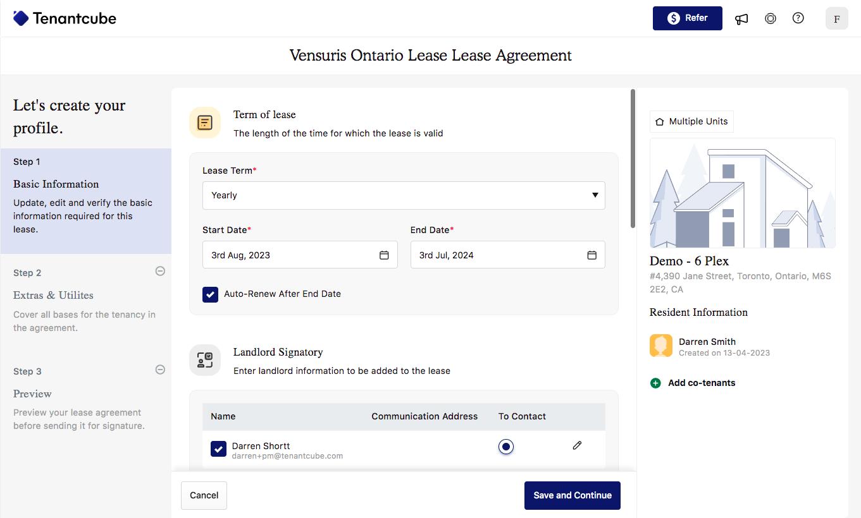Click the 390 Jane Street address text
The width and height of the screenshot is (861, 518).
(x=740, y=283)
